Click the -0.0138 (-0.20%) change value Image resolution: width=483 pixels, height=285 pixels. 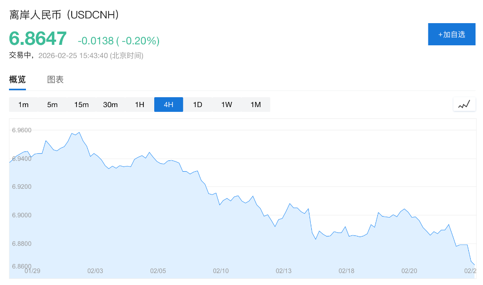(118, 41)
